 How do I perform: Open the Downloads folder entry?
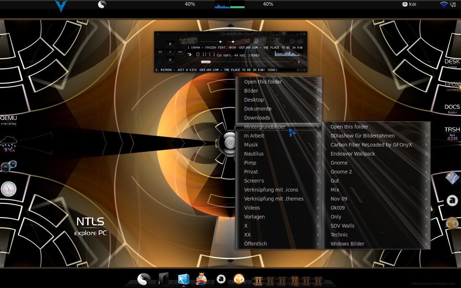279,118
